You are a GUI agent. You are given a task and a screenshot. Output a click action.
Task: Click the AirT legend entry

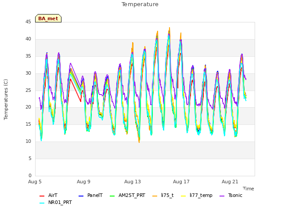pos(48,195)
